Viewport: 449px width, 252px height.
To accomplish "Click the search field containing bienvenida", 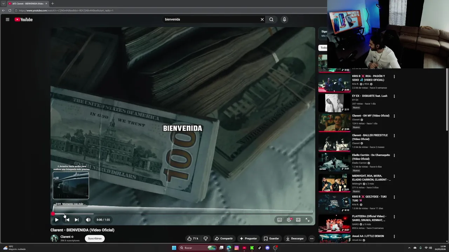I will tap(210, 20).
